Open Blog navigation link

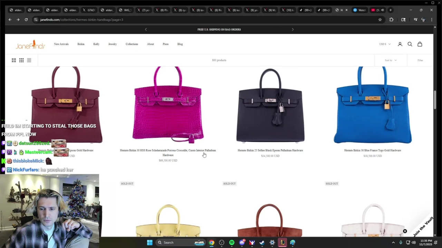[x=180, y=44]
